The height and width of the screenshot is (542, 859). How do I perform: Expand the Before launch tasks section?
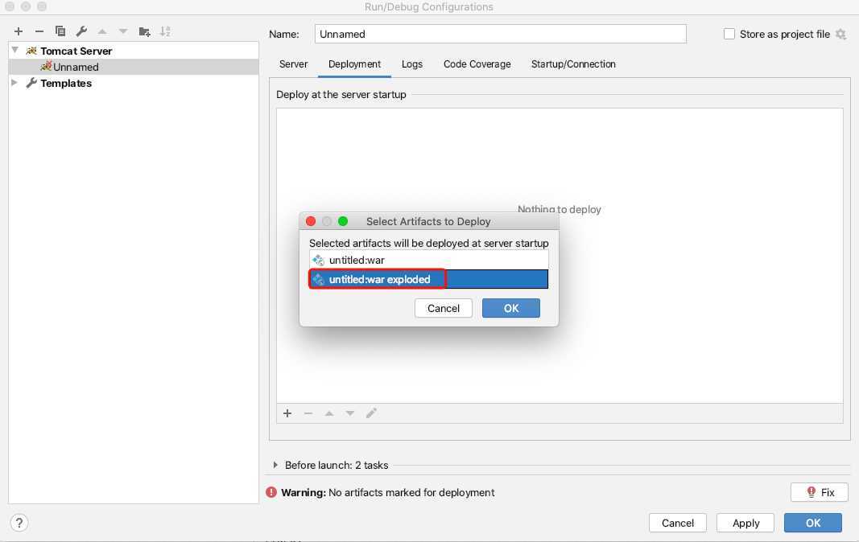point(275,465)
